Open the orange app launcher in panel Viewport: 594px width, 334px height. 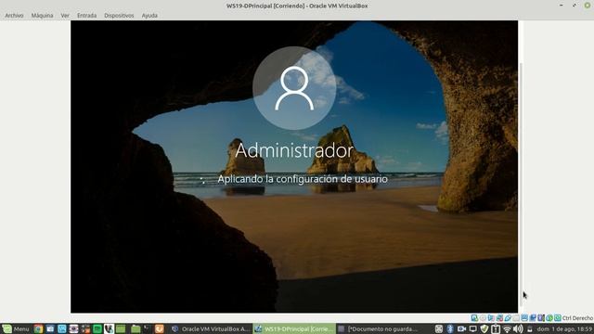click(x=159, y=328)
